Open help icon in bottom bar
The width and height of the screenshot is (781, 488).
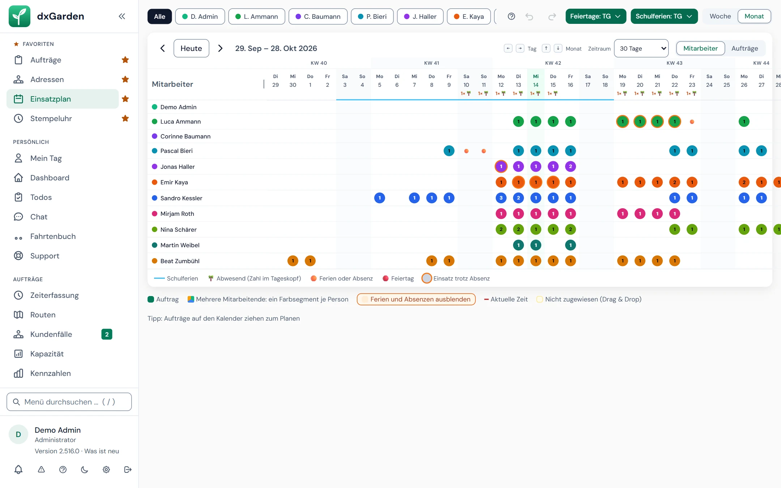click(x=63, y=470)
